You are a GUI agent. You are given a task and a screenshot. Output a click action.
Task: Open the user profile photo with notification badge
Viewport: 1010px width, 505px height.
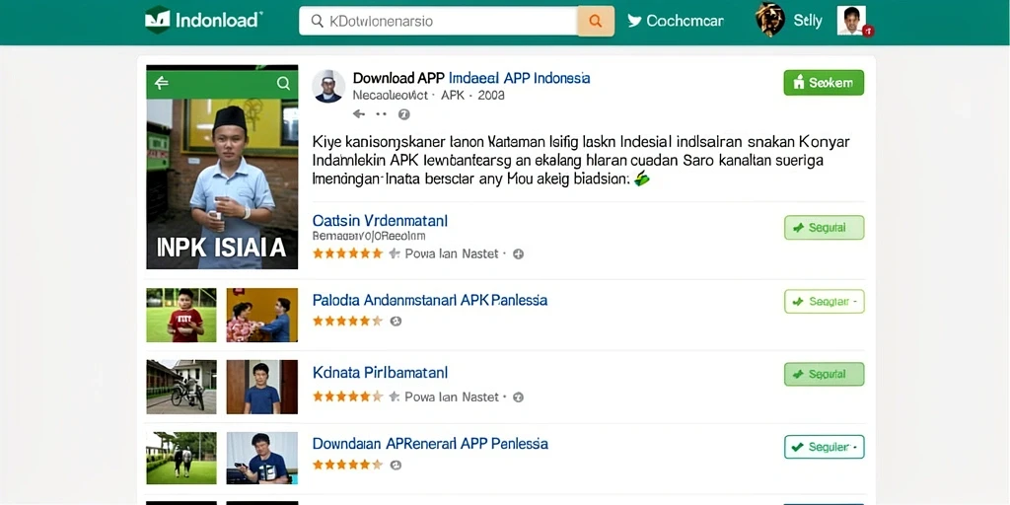click(853, 21)
